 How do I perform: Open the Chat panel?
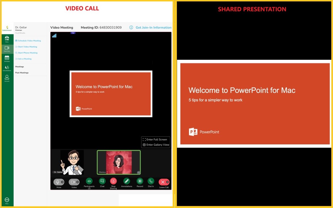(x=102, y=181)
